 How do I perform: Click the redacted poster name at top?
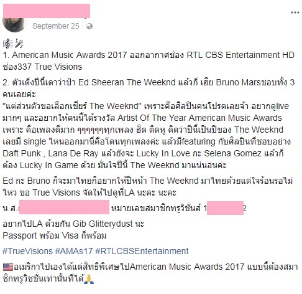coord(47,11)
